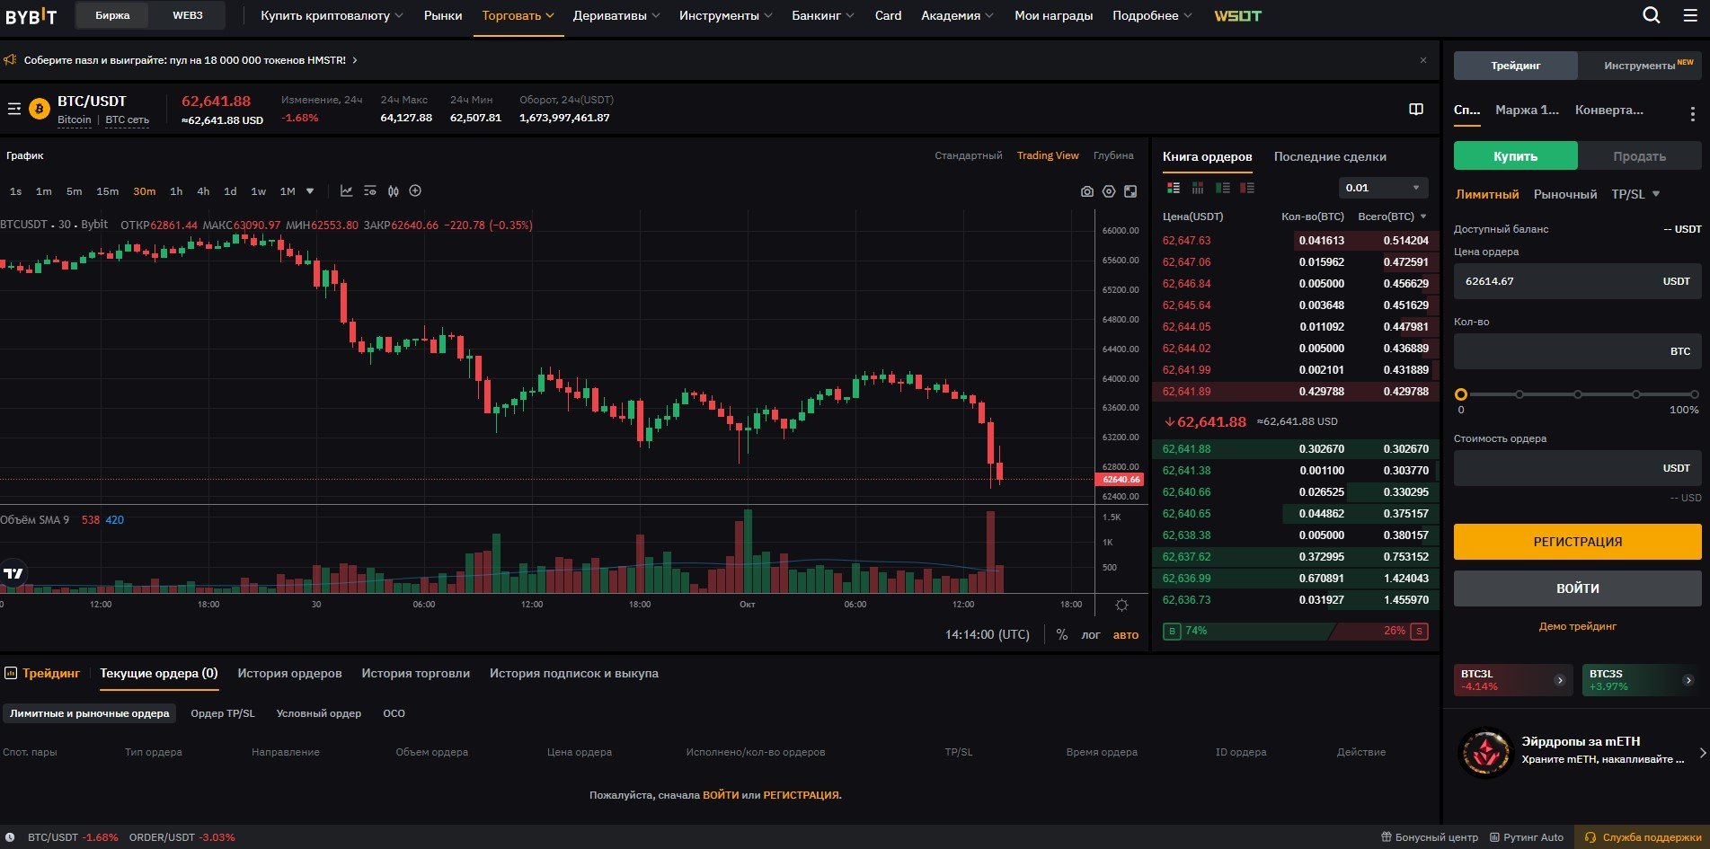Open the trading pair list icon beside BTC/USDT
This screenshot has width=1710, height=849.
pyautogui.click(x=13, y=109)
